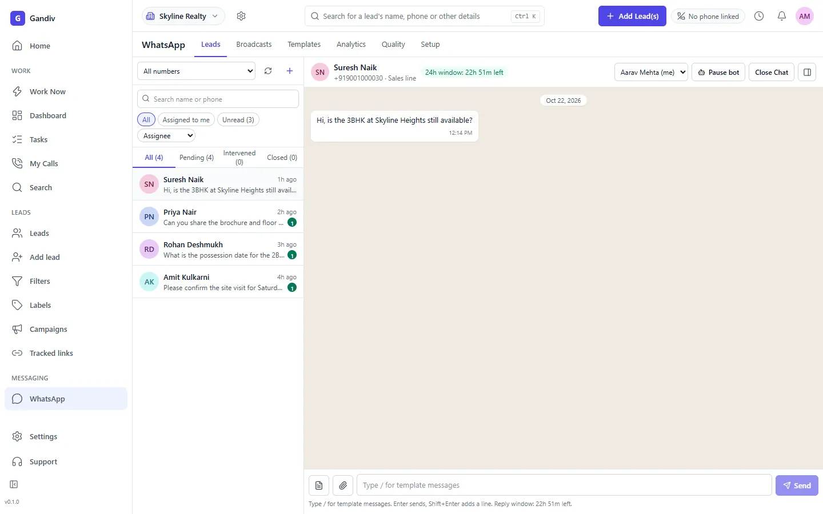The width and height of the screenshot is (823, 514).
Task: Open the template messages document icon
Action: [x=319, y=485]
